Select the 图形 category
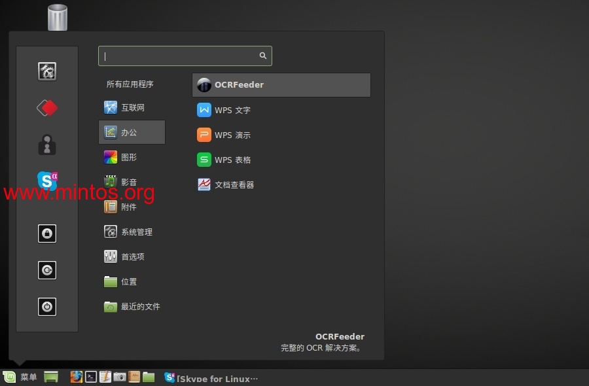The width and height of the screenshot is (589, 386). (x=132, y=157)
